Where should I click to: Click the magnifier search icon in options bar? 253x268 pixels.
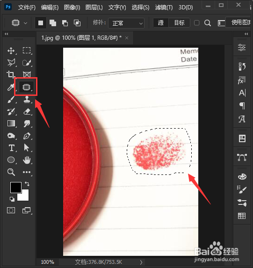click(208, 23)
